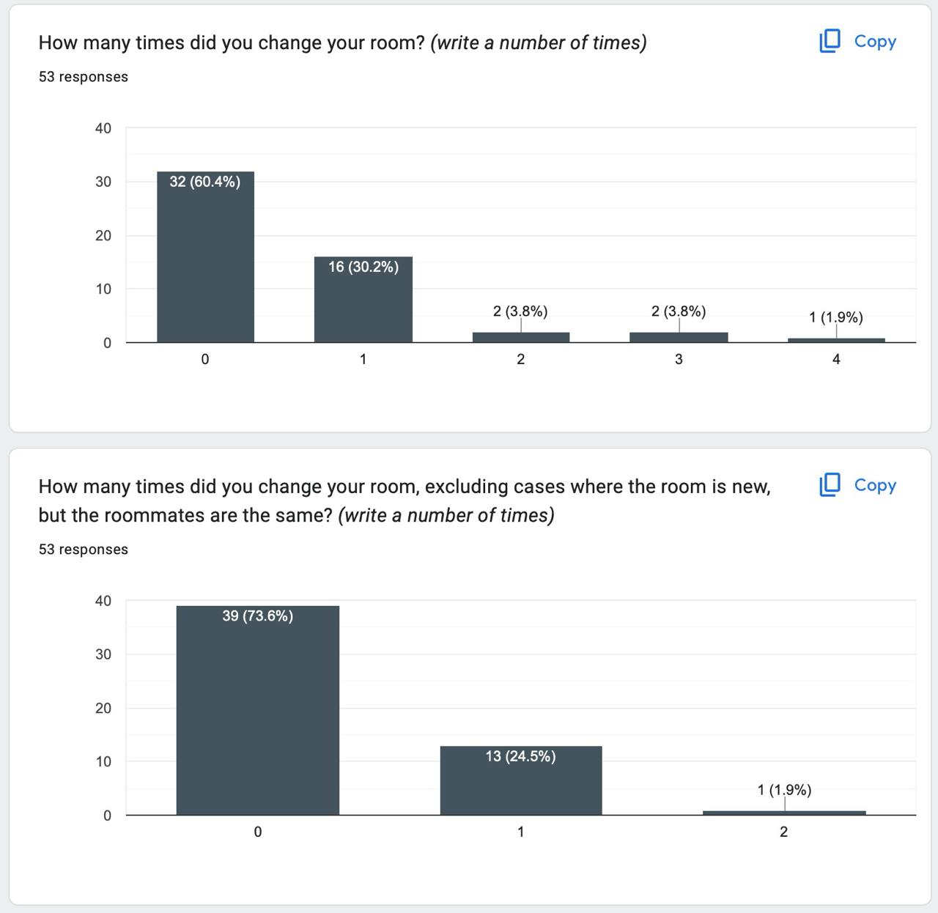Click the first chart's bar for value 2
Viewport: 938px width, 913px height.
(x=520, y=337)
